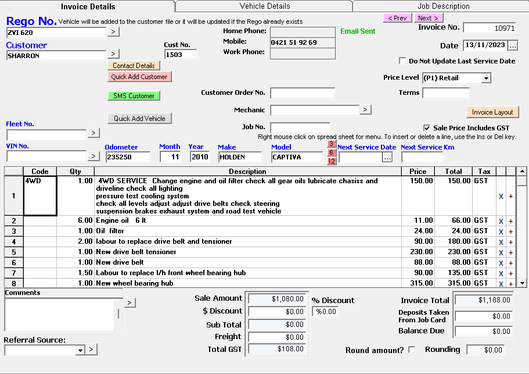Select price cell 315.00 for wheel bearing hub

tap(418, 283)
